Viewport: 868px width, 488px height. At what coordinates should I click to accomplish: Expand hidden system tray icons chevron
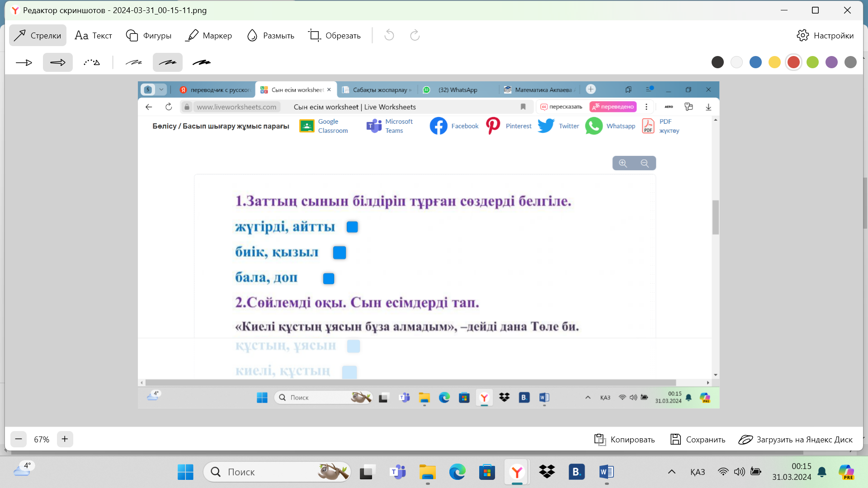672,472
